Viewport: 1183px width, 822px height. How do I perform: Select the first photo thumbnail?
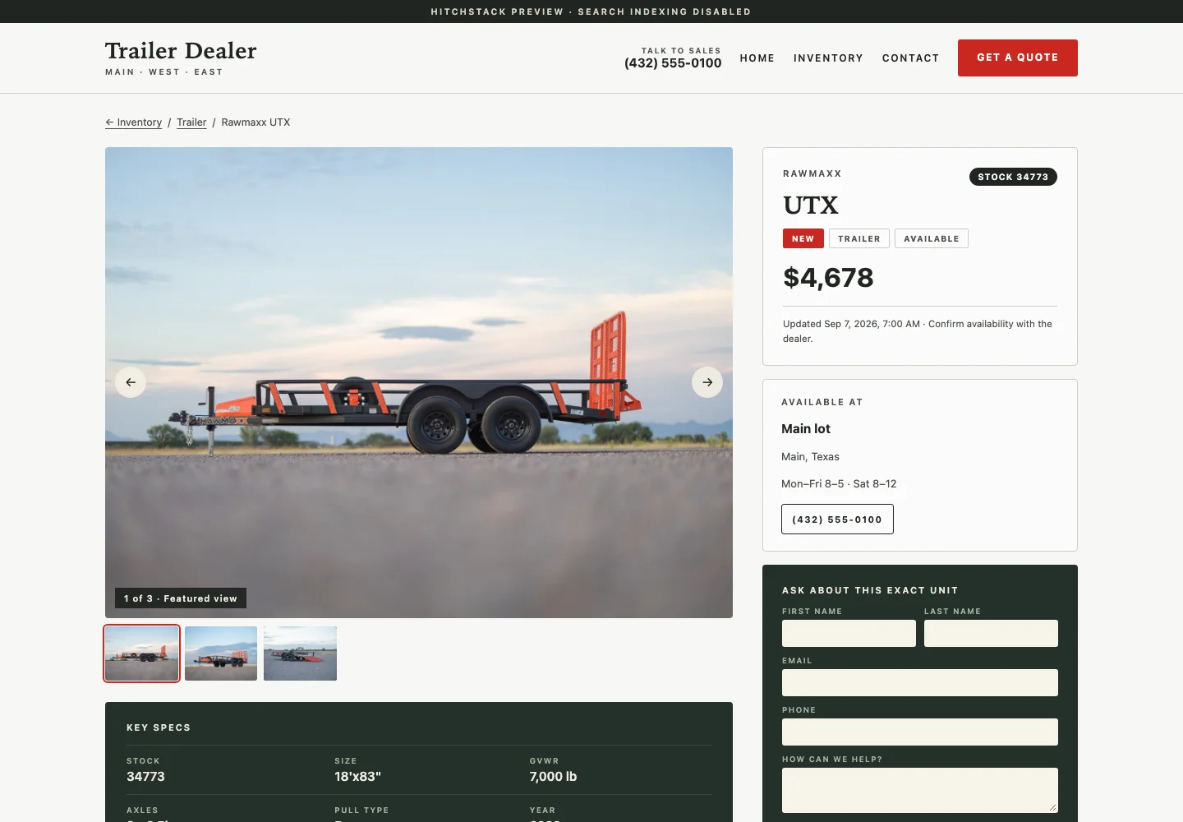(141, 653)
